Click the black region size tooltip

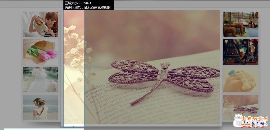click(x=88, y=5)
